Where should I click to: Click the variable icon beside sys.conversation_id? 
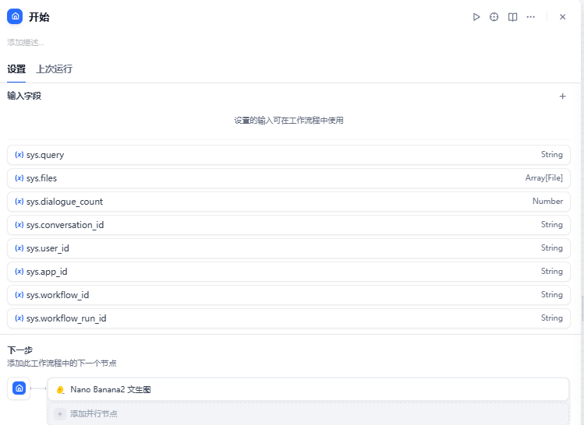(19, 225)
